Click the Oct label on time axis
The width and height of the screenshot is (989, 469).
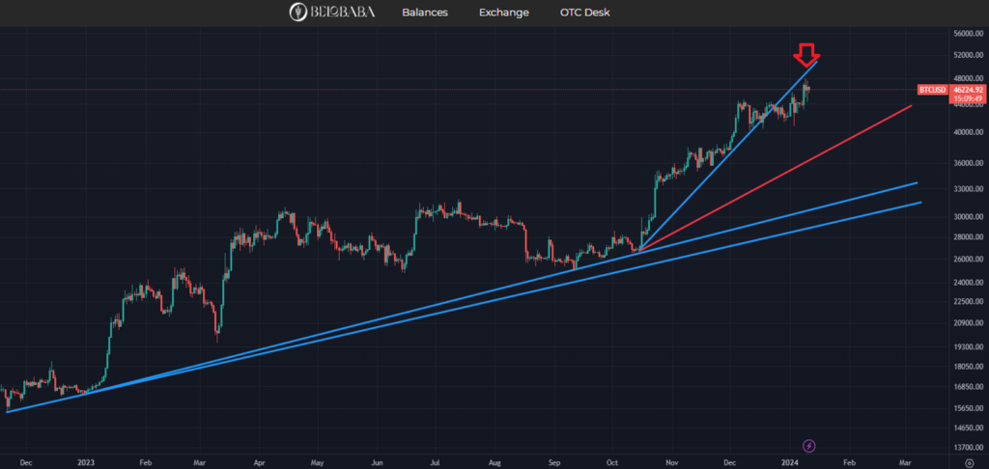(x=612, y=463)
